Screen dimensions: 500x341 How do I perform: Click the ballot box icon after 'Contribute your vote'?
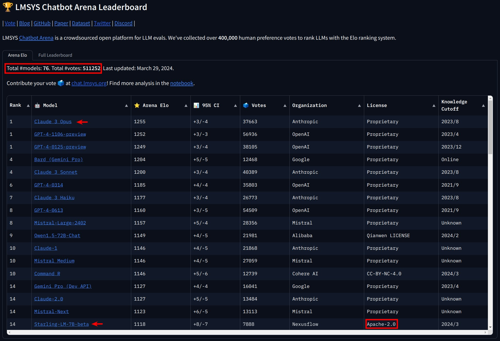pyautogui.click(x=61, y=83)
